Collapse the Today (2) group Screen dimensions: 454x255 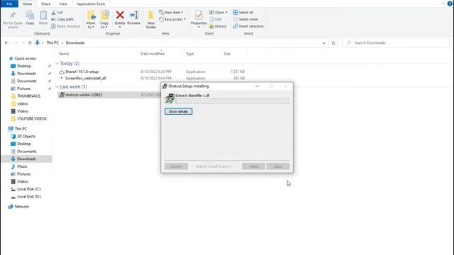pos(57,64)
